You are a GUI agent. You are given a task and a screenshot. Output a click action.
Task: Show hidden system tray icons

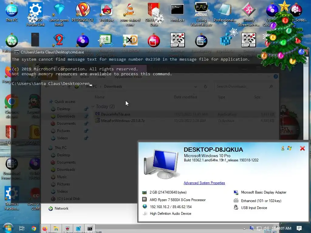click(244, 228)
